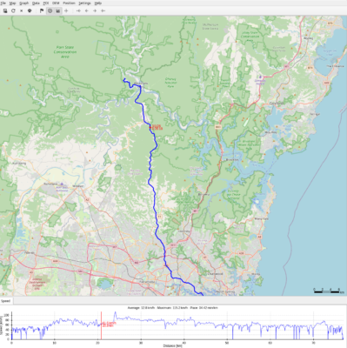Click the Chatswood label on the map

point(215,273)
